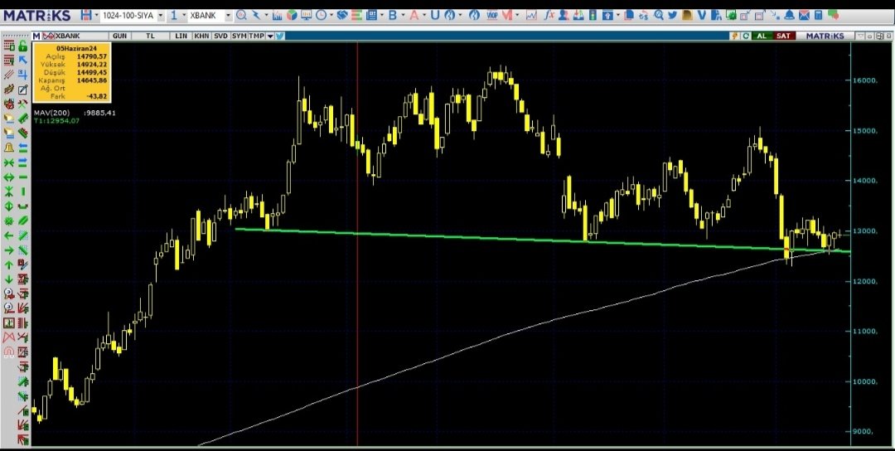Open the alarm bell icon in top toolbar
This screenshot has width=895, height=451.
pyautogui.click(x=790, y=16)
